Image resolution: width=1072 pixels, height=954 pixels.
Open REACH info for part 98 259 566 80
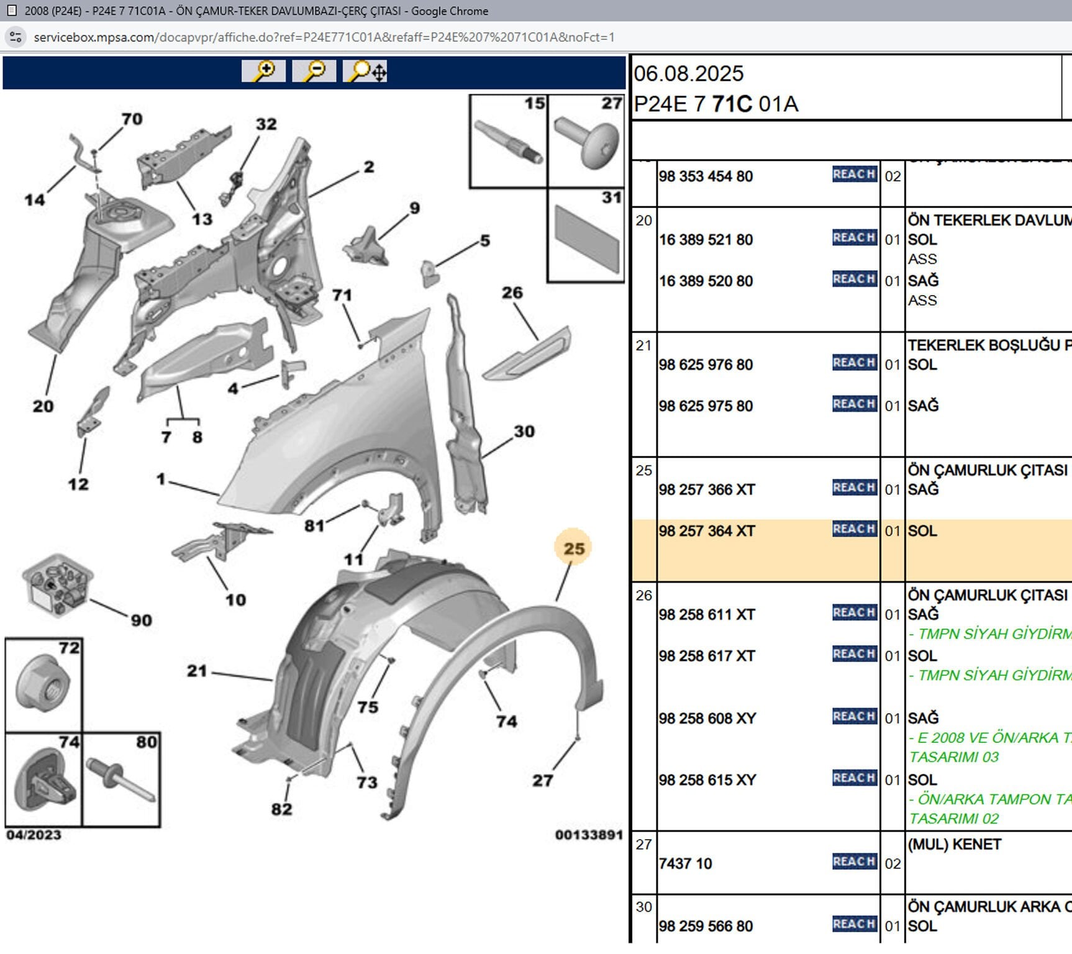855,924
